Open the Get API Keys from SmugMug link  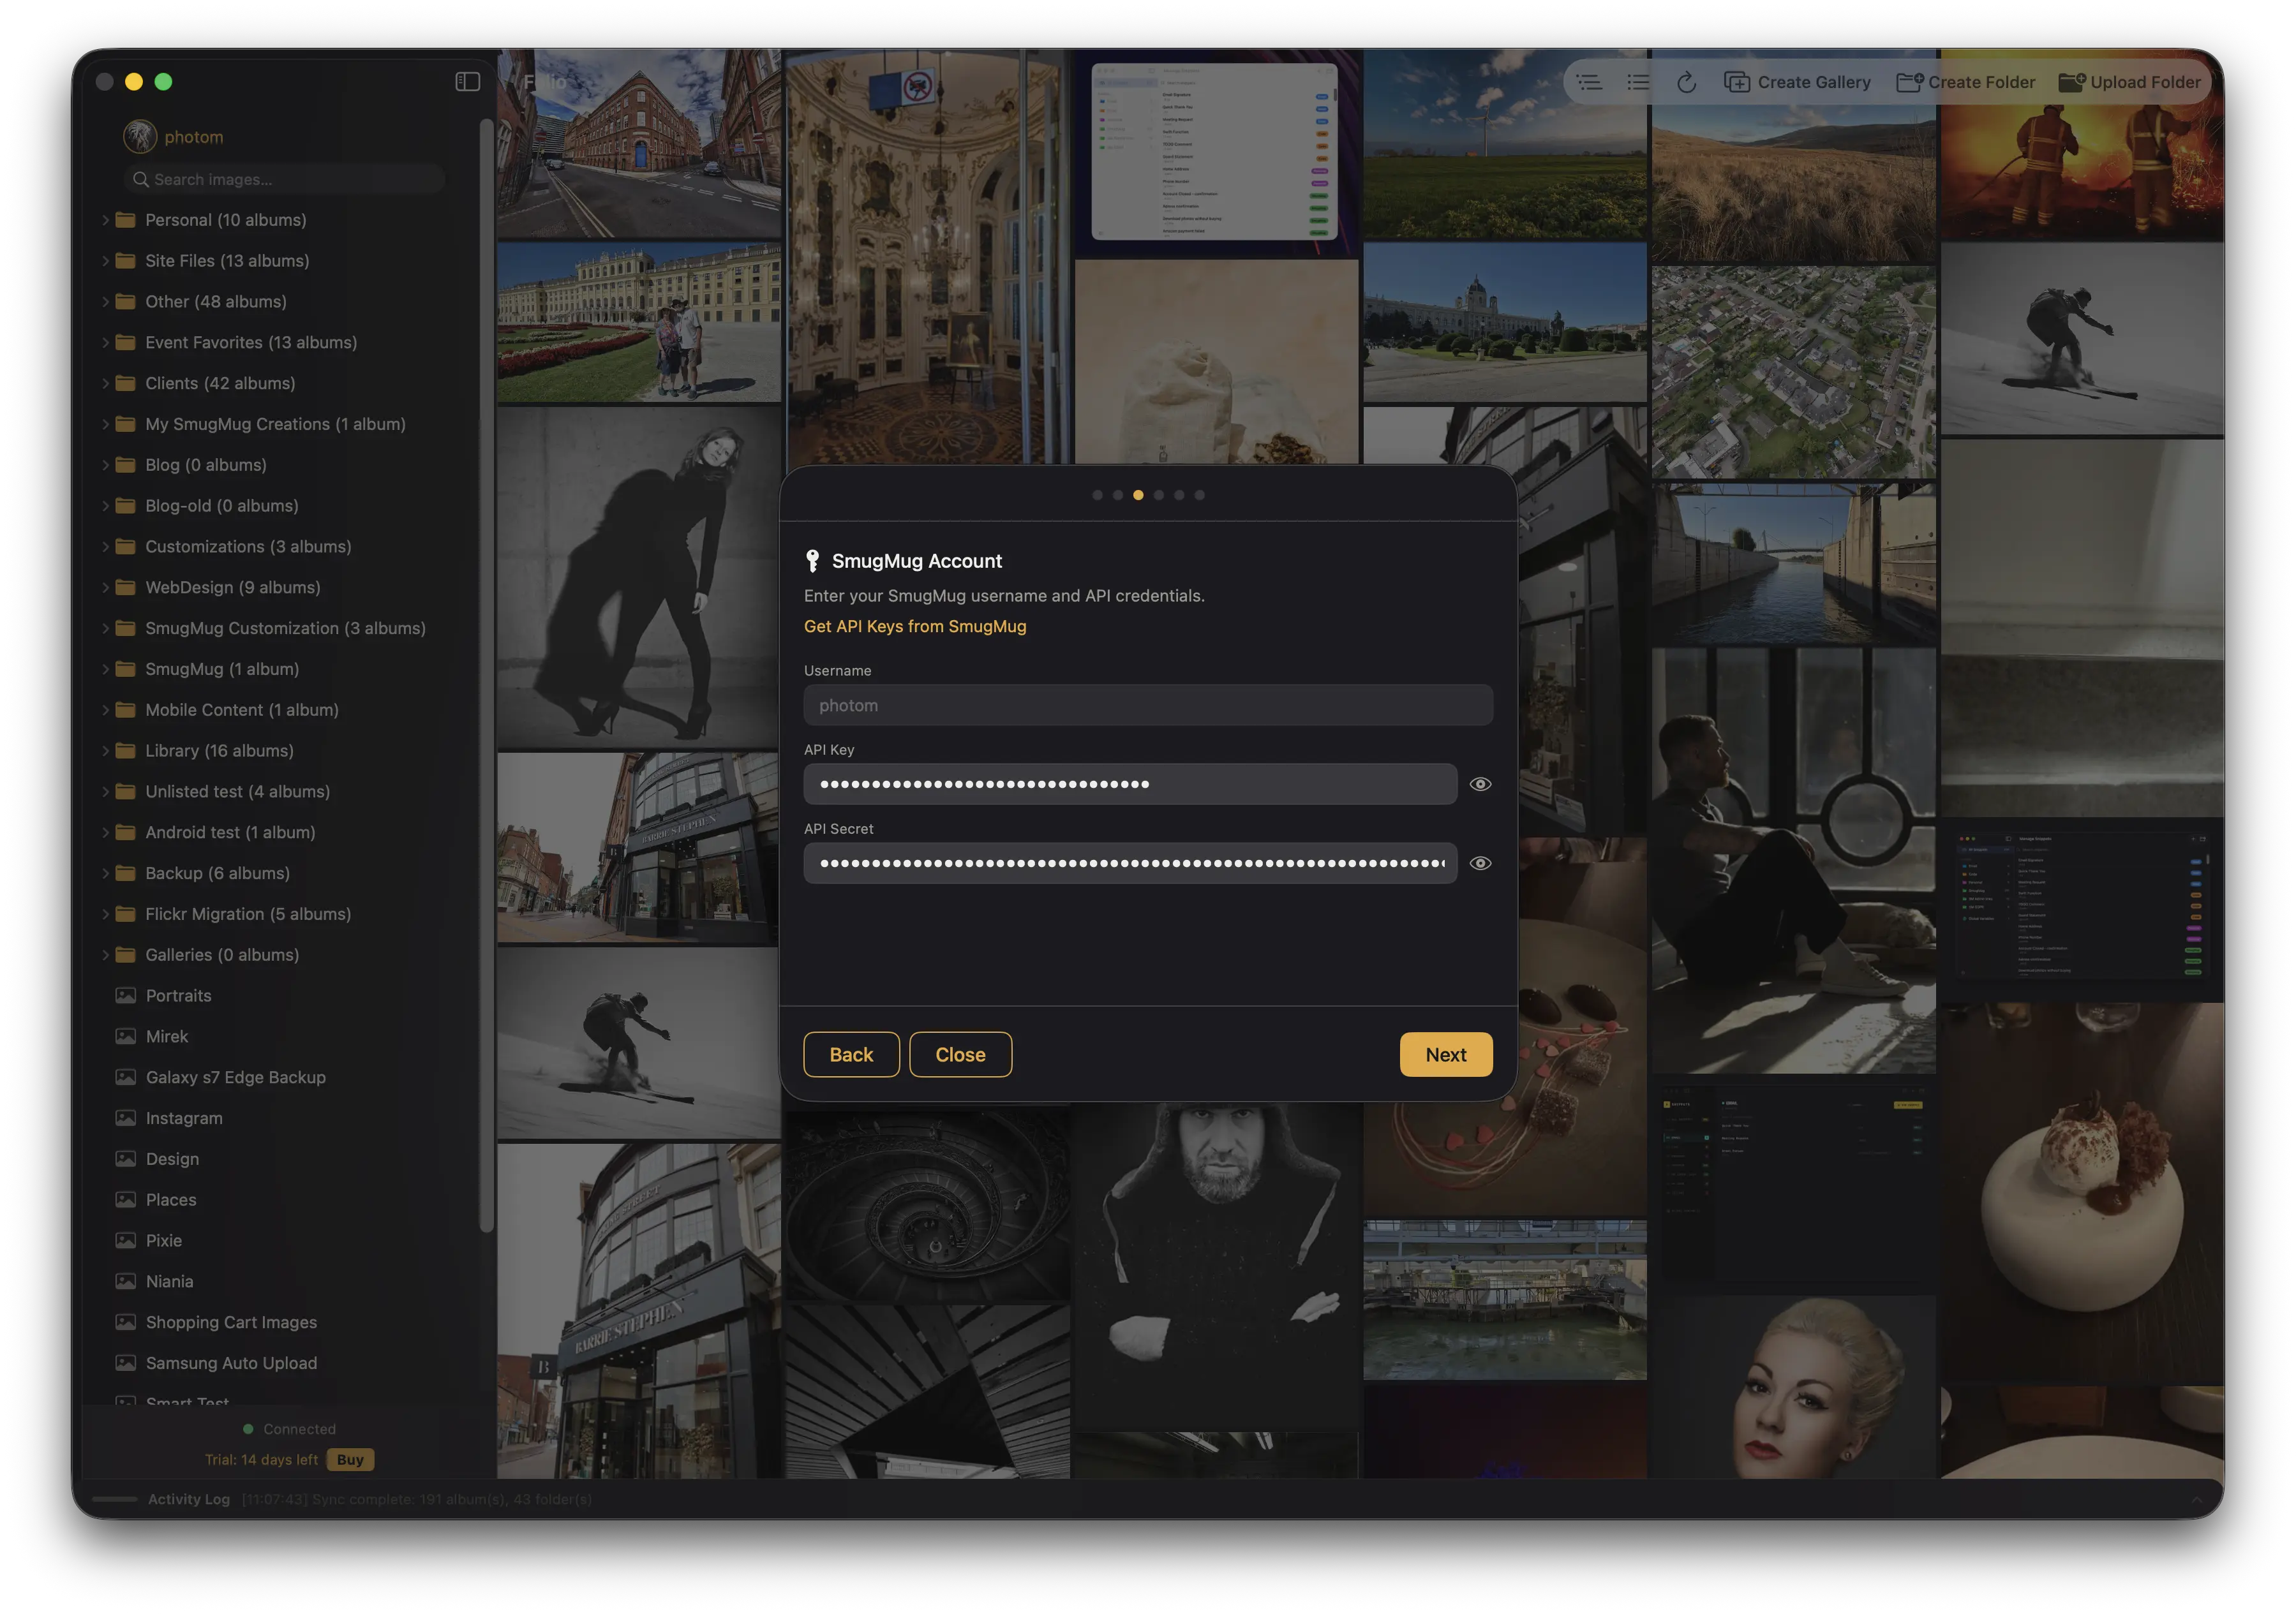coord(914,626)
